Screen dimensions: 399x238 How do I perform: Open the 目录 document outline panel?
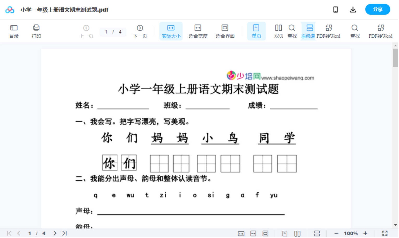(14, 31)
